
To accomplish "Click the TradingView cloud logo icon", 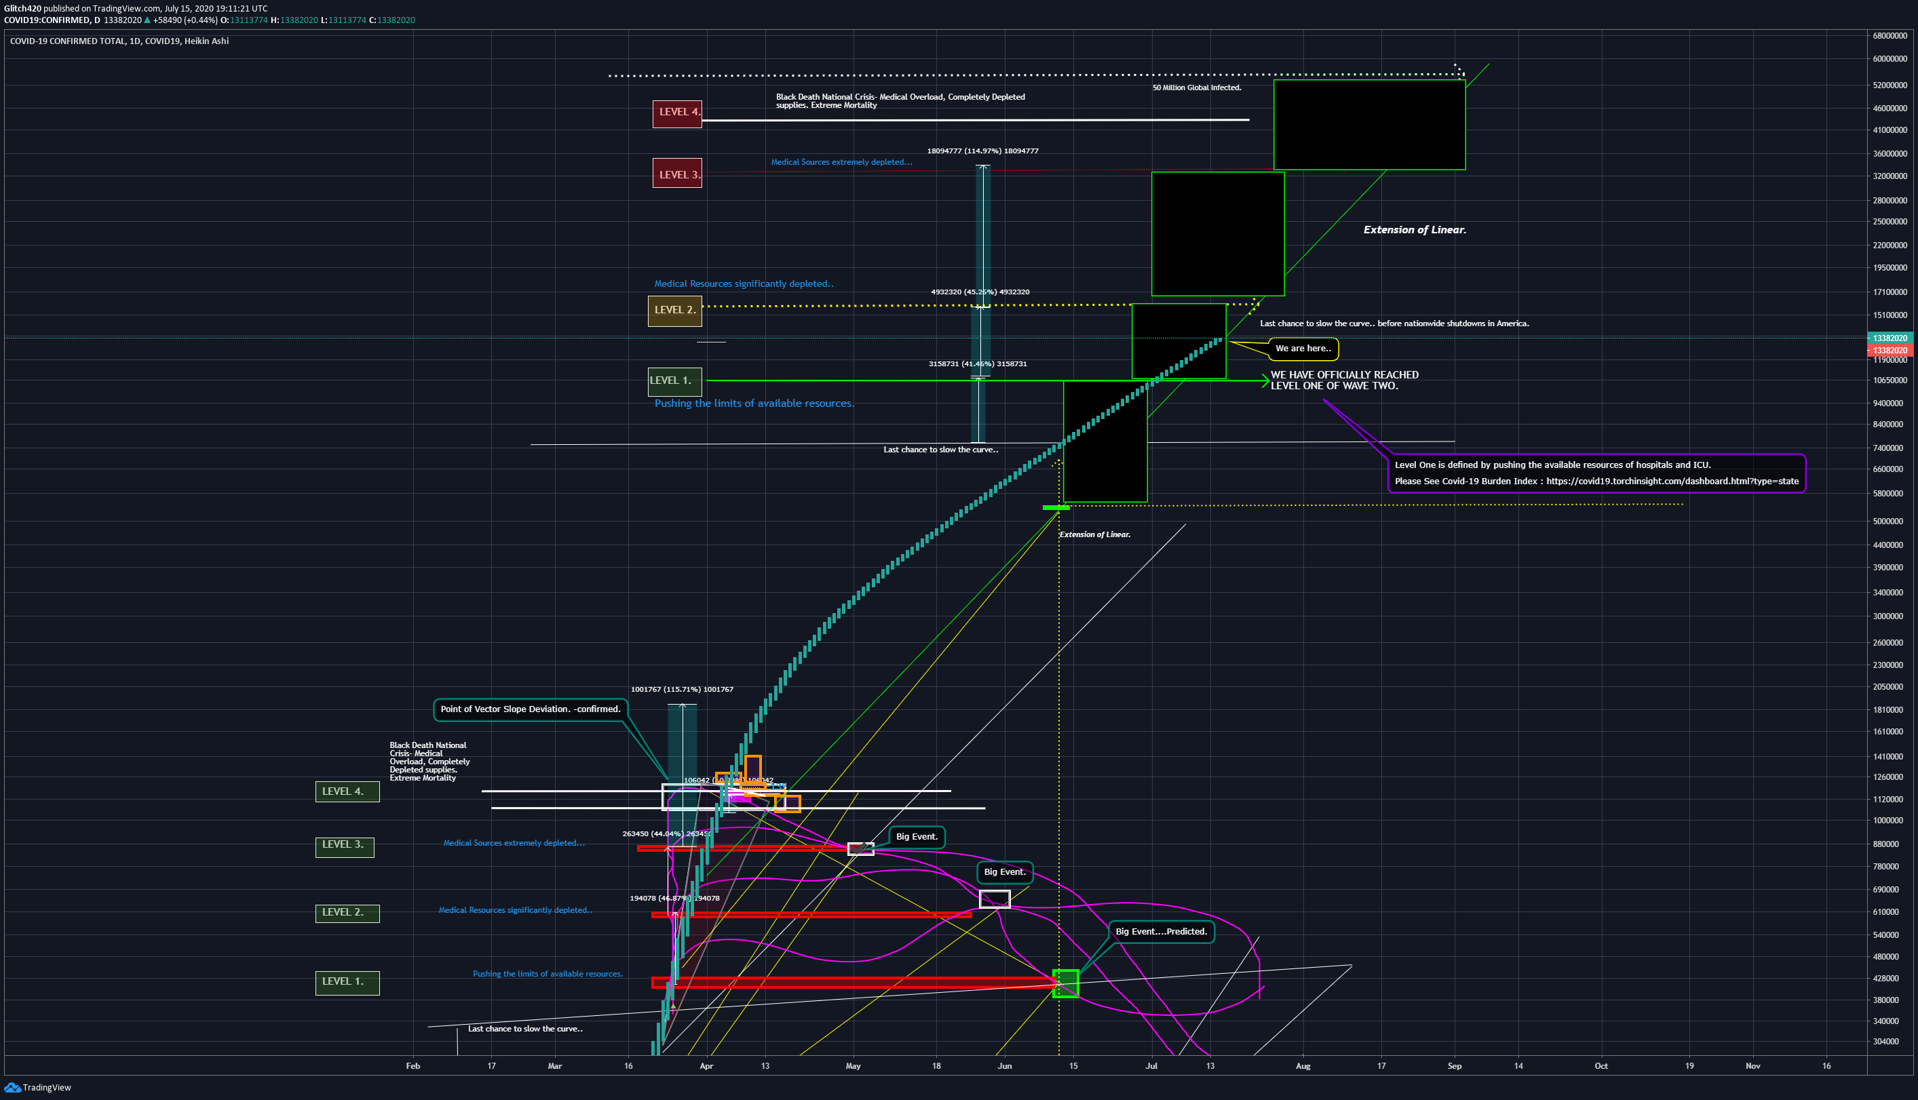I will tap(12, 1087).
